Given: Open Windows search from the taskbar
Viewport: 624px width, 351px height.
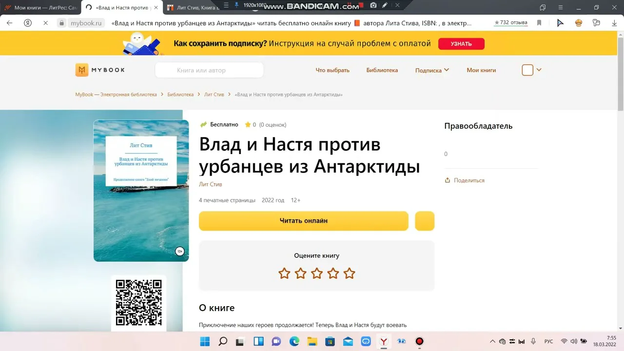Looking at the screenshot, I should 223,342.
